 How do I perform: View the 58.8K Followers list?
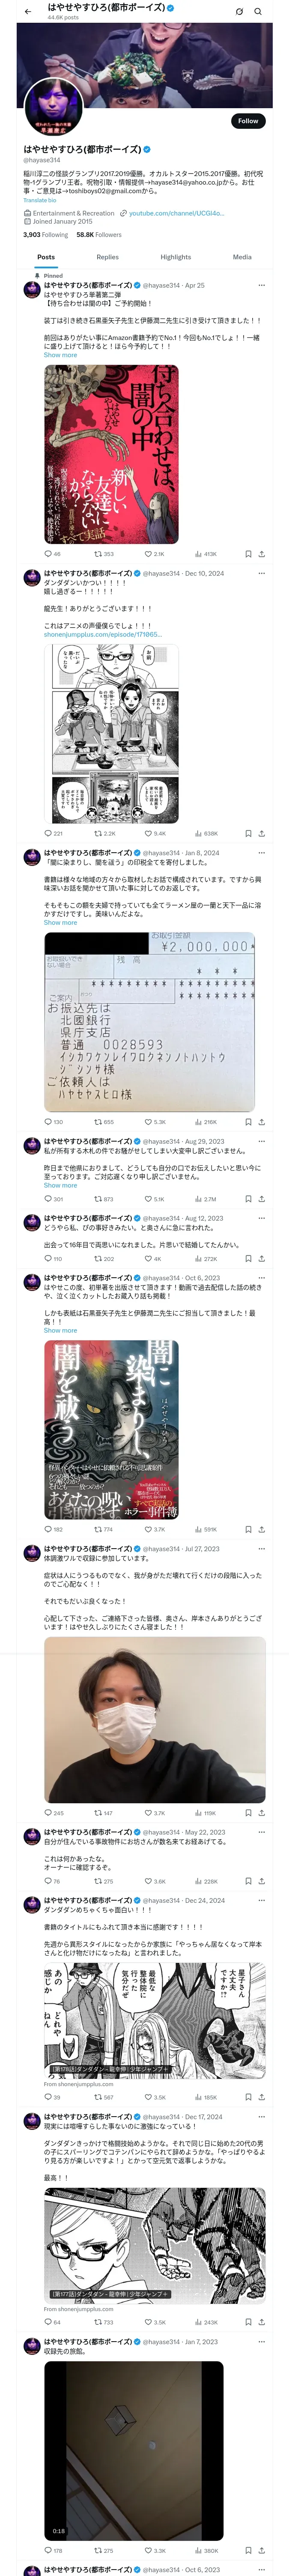click(x=98, y=235)
